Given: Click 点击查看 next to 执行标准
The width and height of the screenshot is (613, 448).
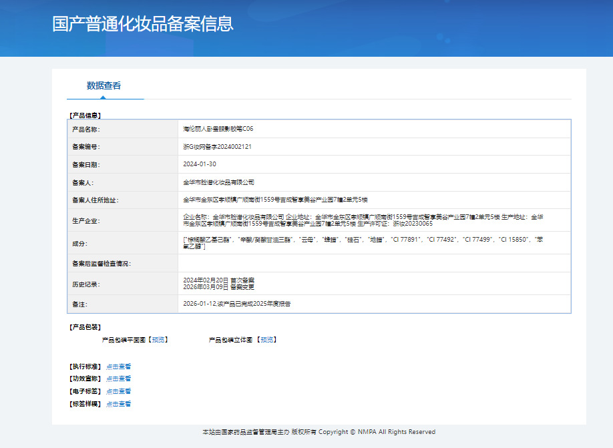Looking at the screenshot, I should (x=118, y=367).
